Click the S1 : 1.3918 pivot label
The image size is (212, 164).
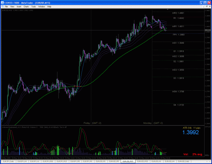179,51
